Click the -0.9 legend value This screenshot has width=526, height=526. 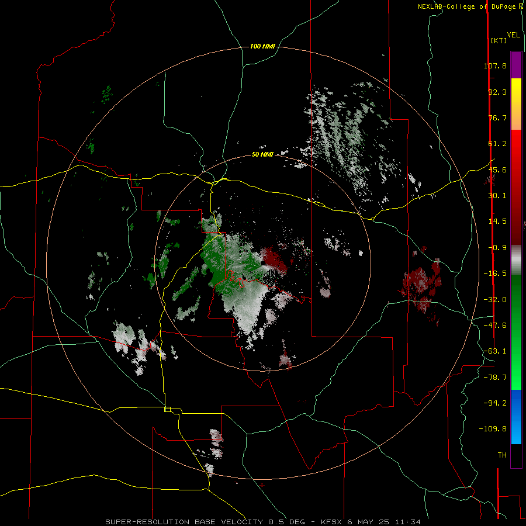tap(497, 248)
